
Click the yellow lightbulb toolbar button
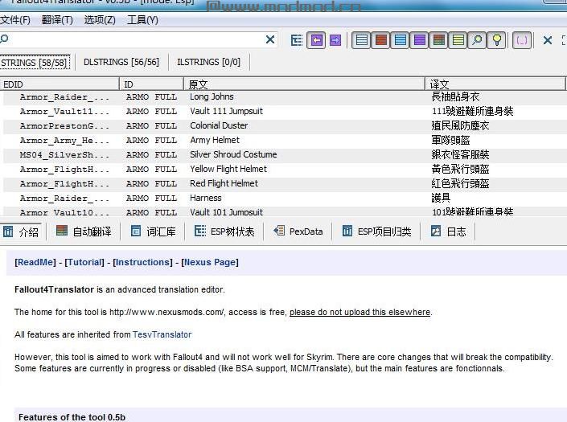tap(497, 40)
